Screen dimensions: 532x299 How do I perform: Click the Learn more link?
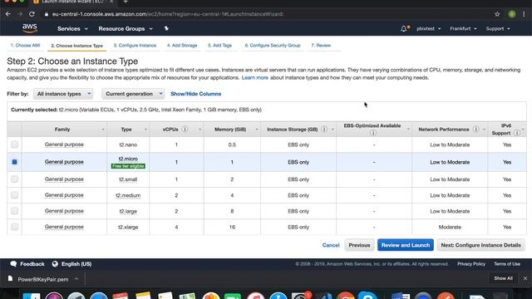click(255, 77)
